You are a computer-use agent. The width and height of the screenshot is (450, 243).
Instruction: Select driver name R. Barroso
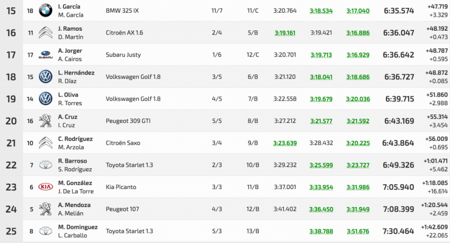[x=73, y=161]
